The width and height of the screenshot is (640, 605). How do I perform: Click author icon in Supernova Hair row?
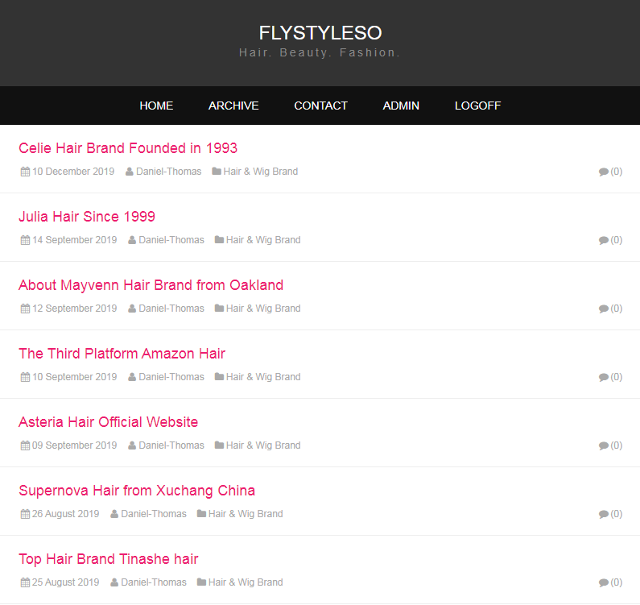[114, 513]
